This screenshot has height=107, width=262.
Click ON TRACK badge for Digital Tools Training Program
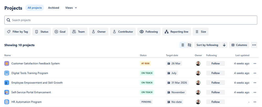point(147,73)
